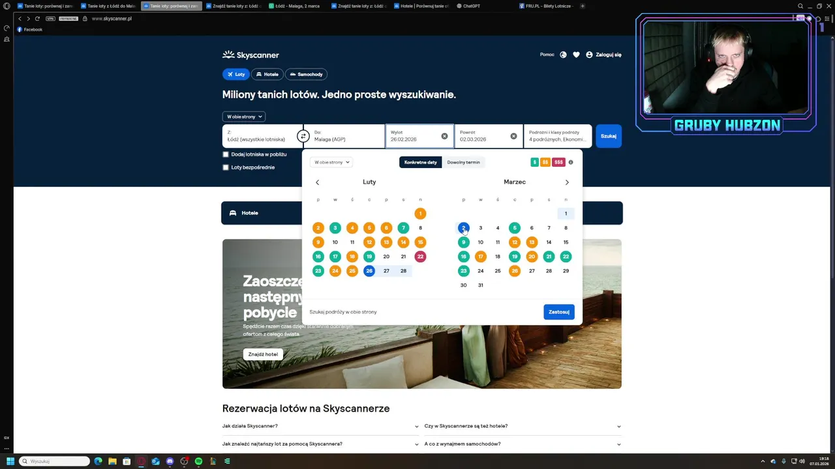Go forward in the browser
This screenshot has width=835, height=469.
(28, 19)
